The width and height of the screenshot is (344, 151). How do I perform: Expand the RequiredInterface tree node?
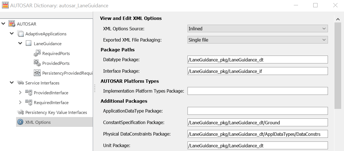click(x=20, y=102)
